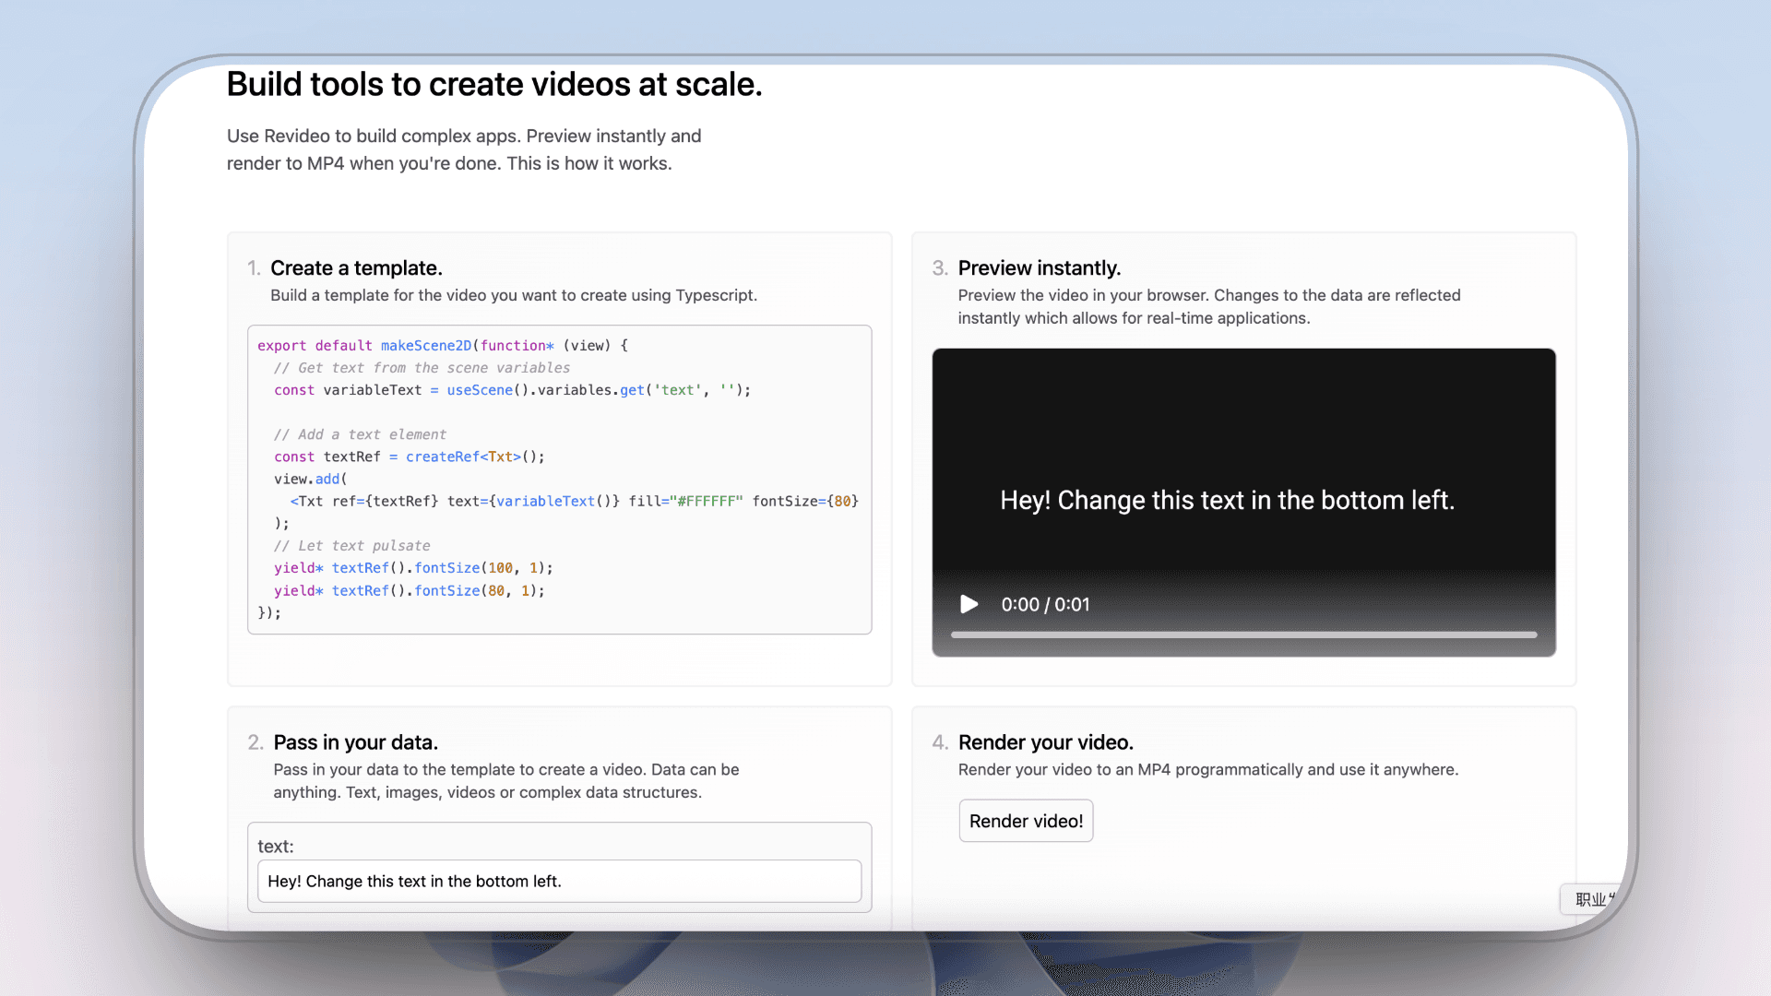1771x996 pixels.
Task: Click the 'text:' field label
Action: [275, 847]
